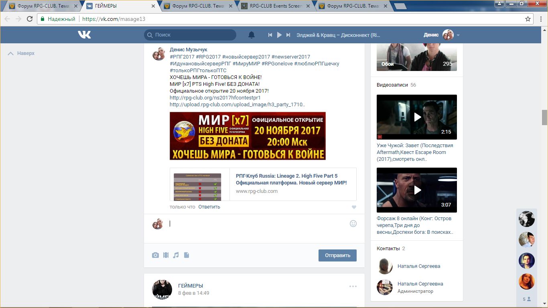Open the РПГ-Клуб Russia Lineage 2 link title
This screenshot has height=308, width=548.
tap(291, 179)
